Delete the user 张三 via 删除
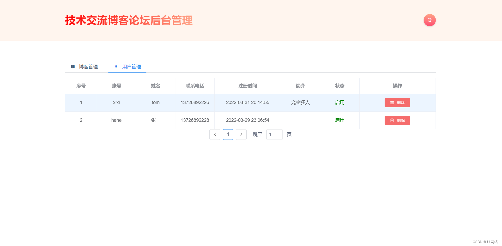This screenshot has height=246, width=502. click(397, 120)
